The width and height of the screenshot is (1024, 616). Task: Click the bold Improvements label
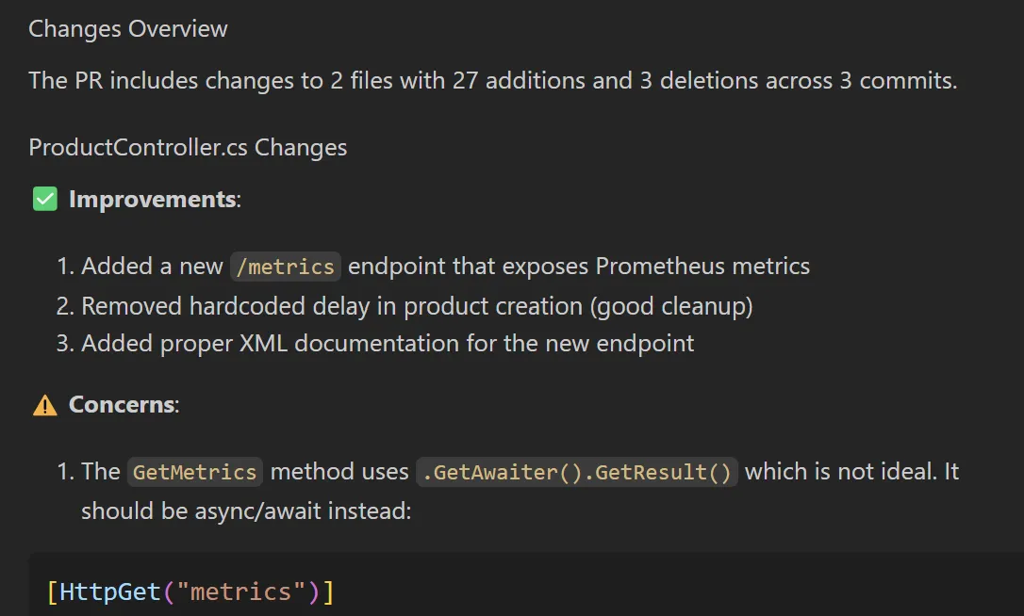click(152, 200)
